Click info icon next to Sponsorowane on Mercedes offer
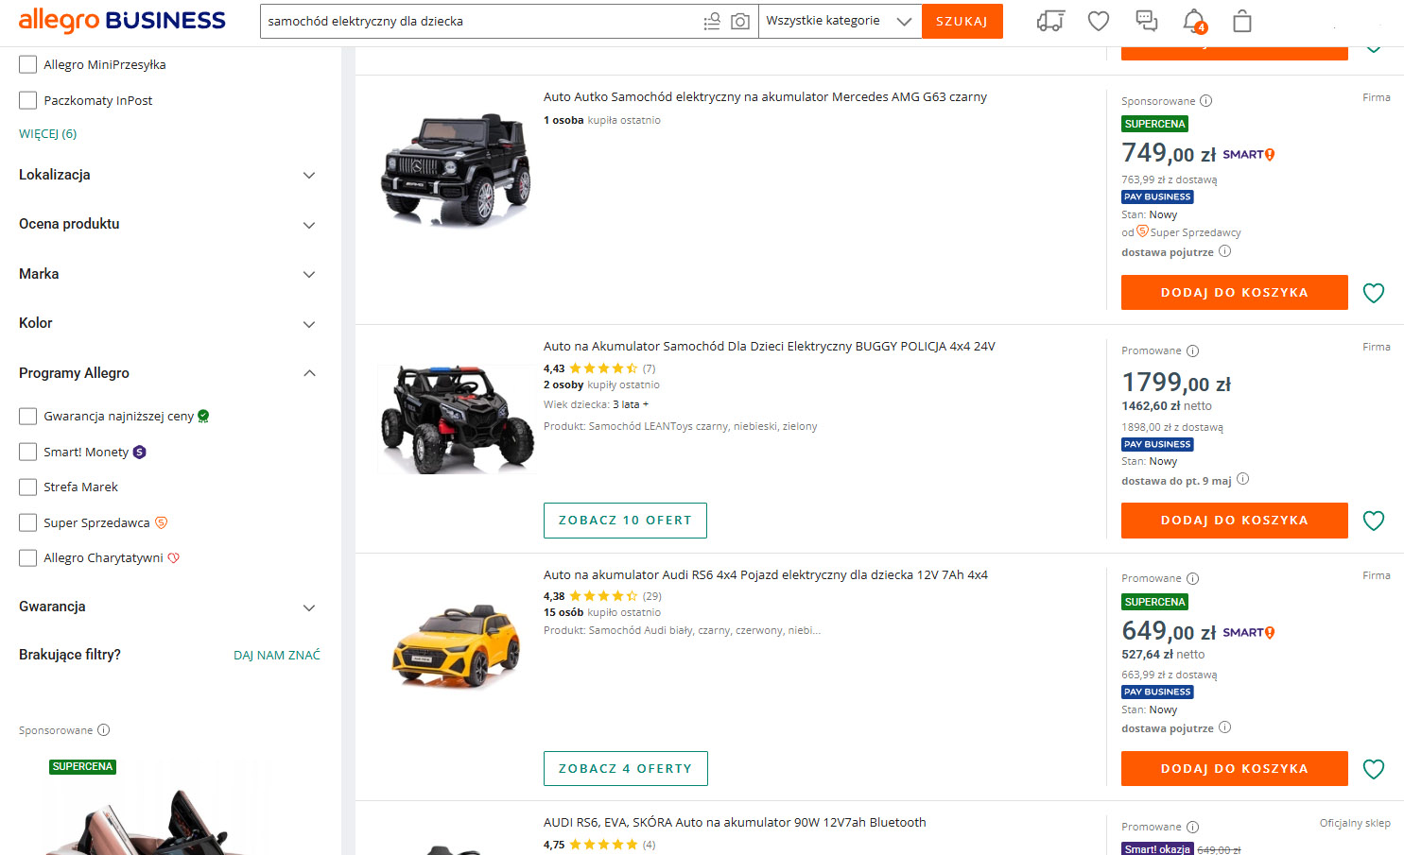The height and width of the screenshot is (855, 1404). pos(1205,101)
